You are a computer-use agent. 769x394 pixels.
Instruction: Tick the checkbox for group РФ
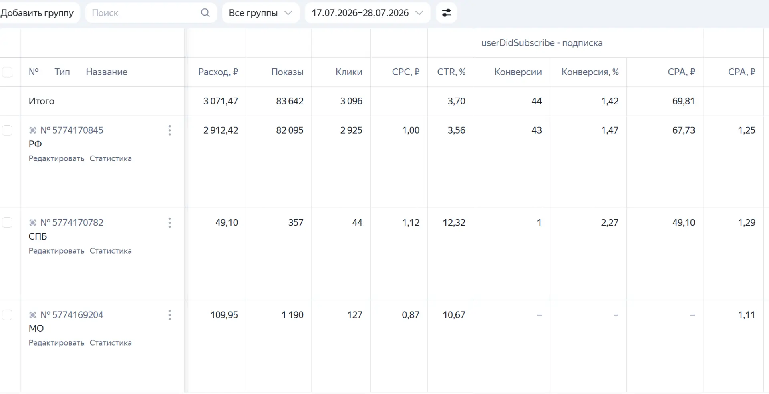pyautogui.click(x=7, y=130)
